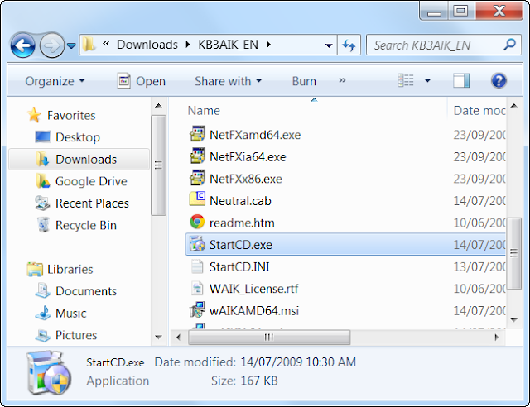Toggle the preview pane
The width and height of the screenshot is (530, 407).
pos(461,81)
